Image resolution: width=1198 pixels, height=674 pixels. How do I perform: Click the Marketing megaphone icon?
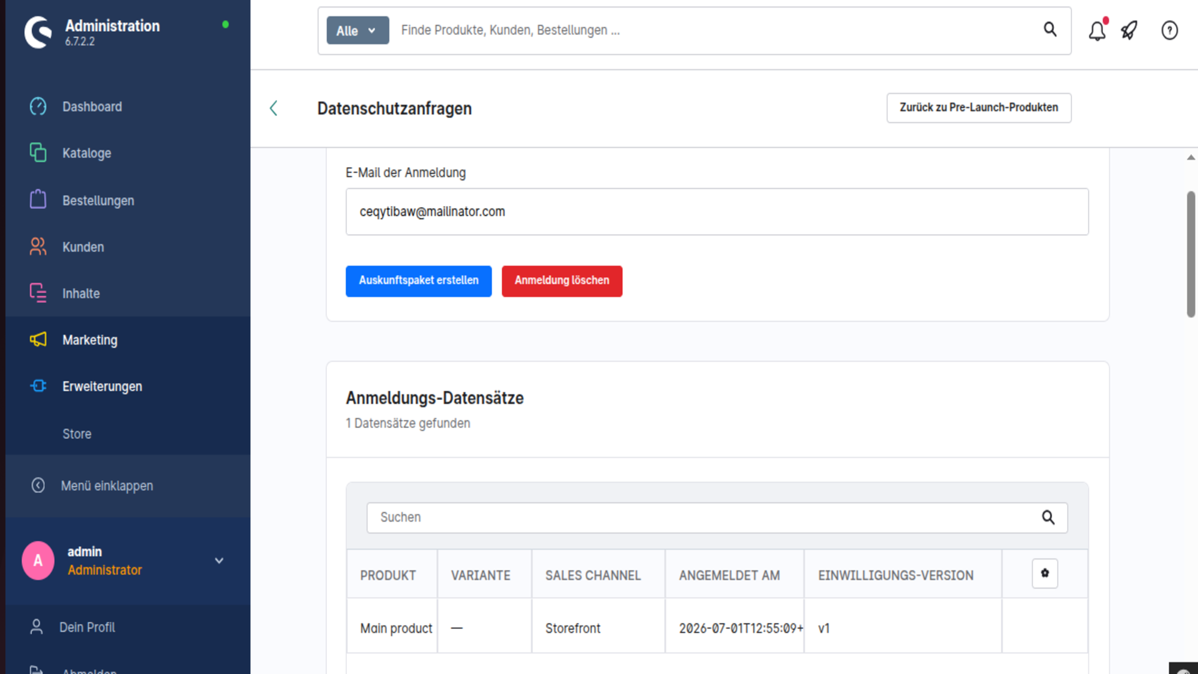coord(38,339)
